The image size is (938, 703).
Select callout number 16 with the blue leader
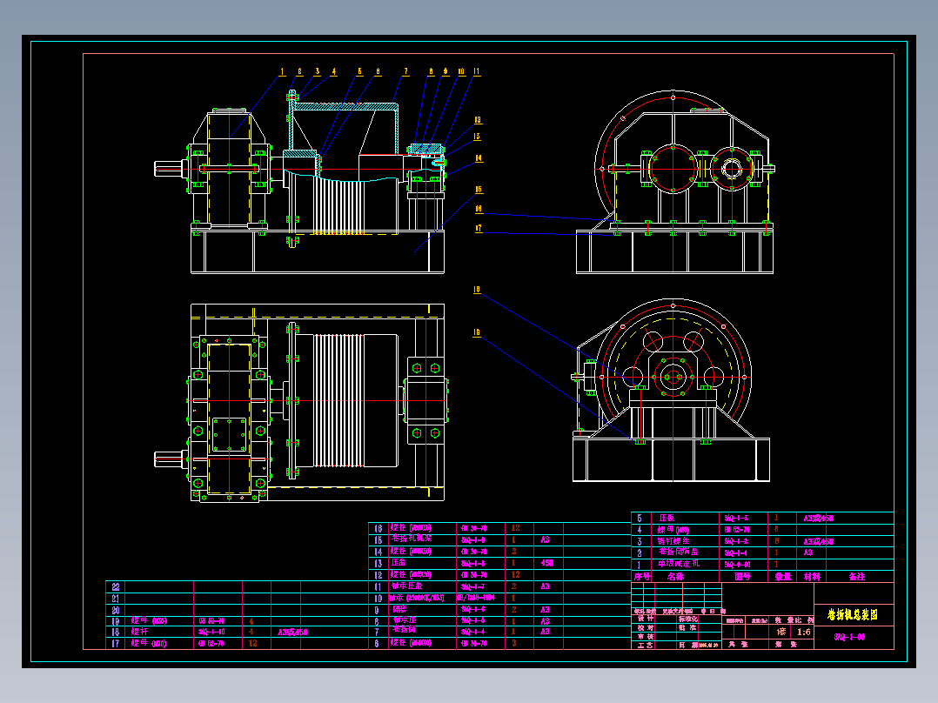[479, 209]
